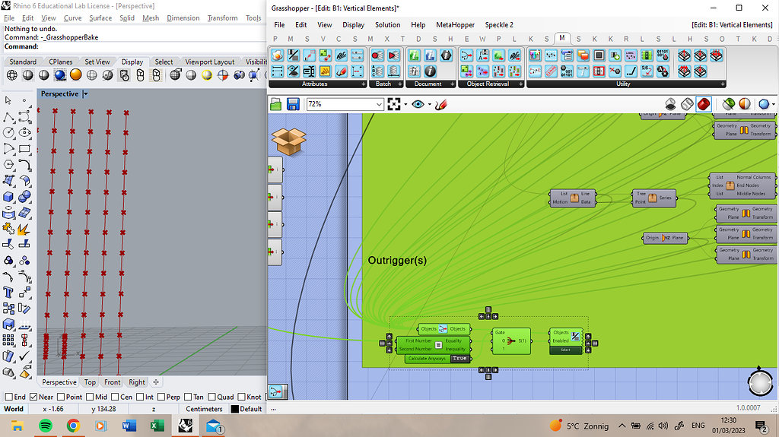Enable the End osnap checkbox
Screen dimensions: 779x437
tap(8, 397)
